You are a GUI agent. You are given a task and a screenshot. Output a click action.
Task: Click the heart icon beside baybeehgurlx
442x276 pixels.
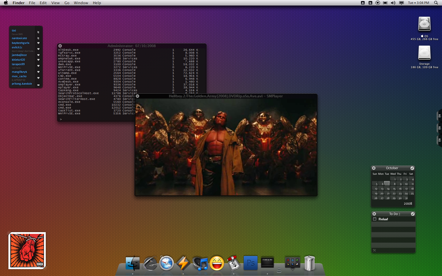(x=38, y=43)
